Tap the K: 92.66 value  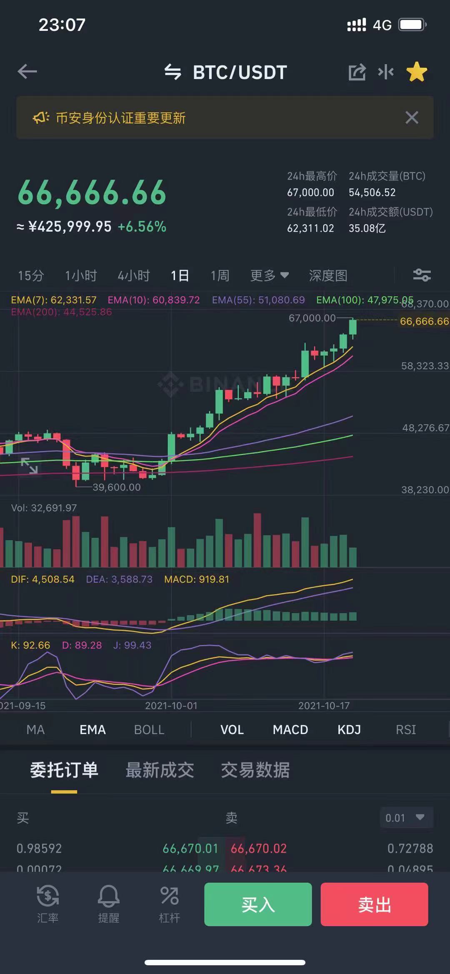(30, 645)
